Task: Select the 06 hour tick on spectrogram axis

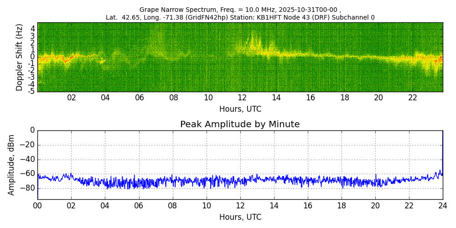Action: pyautogui.click(x=140, y=98)
